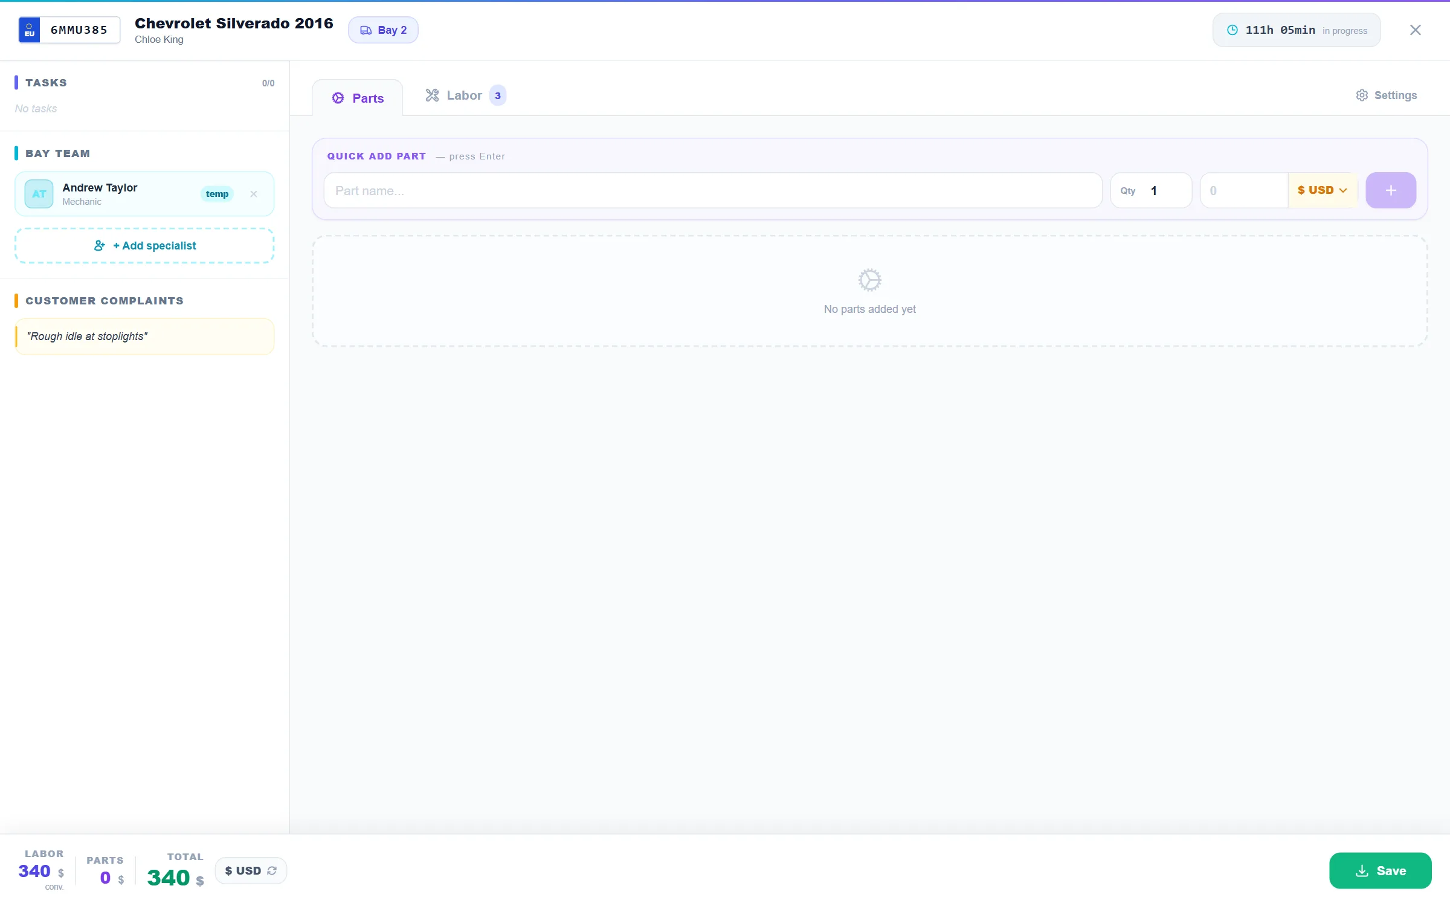Open the Bay 2 badge
This screenshot has width=1450, height=906.
point(383,30)
